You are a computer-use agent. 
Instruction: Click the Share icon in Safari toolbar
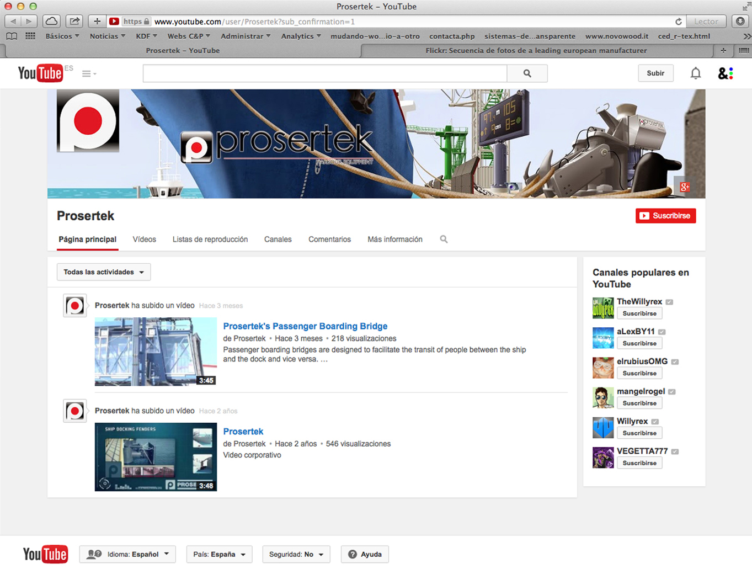pyautogui.click(x=74, y=21)
